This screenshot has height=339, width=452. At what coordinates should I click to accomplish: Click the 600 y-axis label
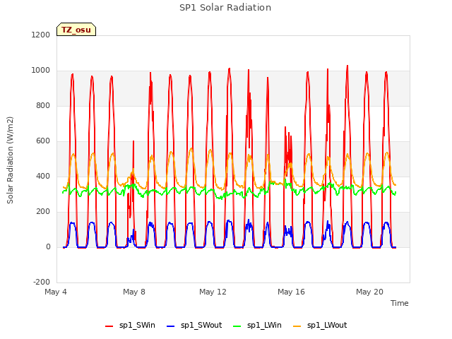tap(43, 141)
